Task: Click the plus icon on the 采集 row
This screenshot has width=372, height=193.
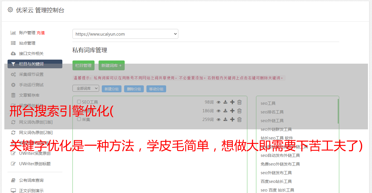Action: tap(232, 120)
